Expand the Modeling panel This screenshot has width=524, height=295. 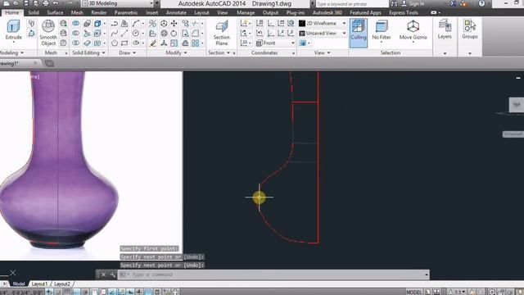(11, 52)
